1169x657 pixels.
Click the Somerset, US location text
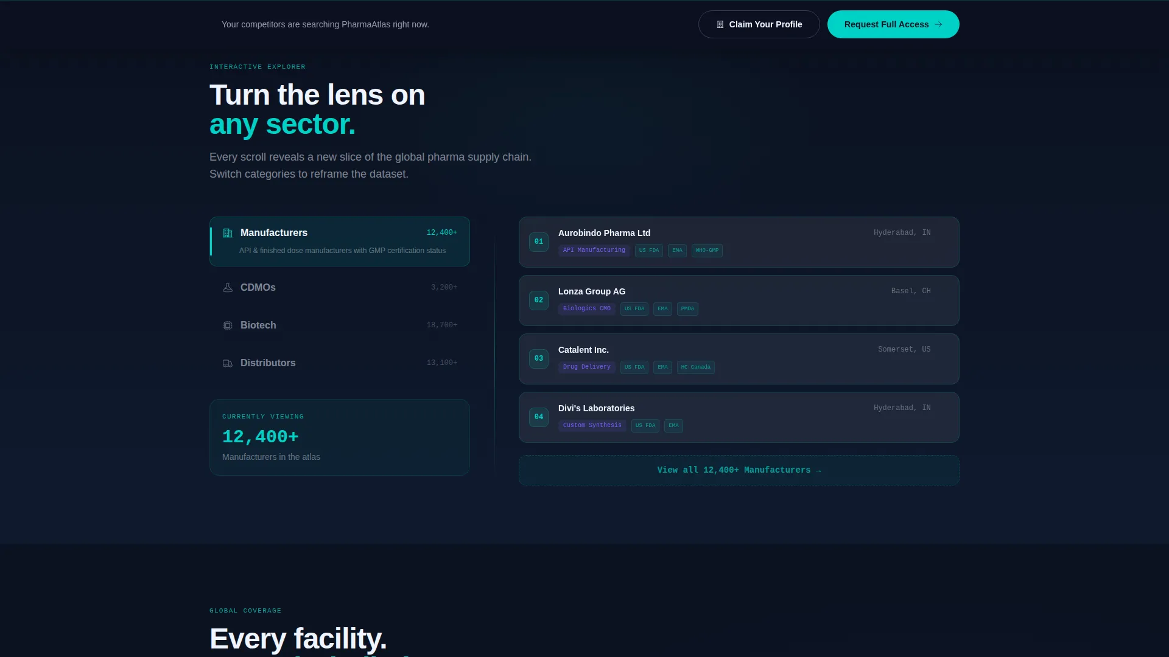pyautogui.click(x=904, y=350)
